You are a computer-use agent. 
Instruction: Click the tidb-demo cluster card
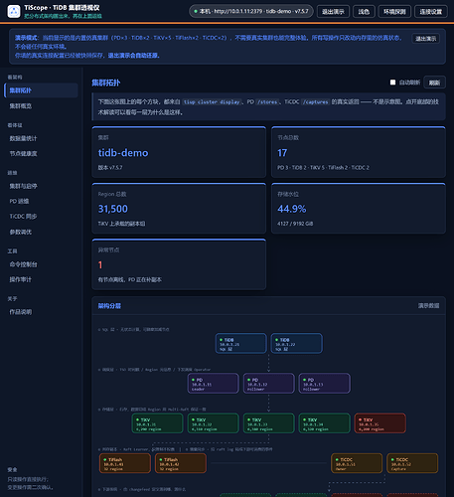[x=179, y=152]
